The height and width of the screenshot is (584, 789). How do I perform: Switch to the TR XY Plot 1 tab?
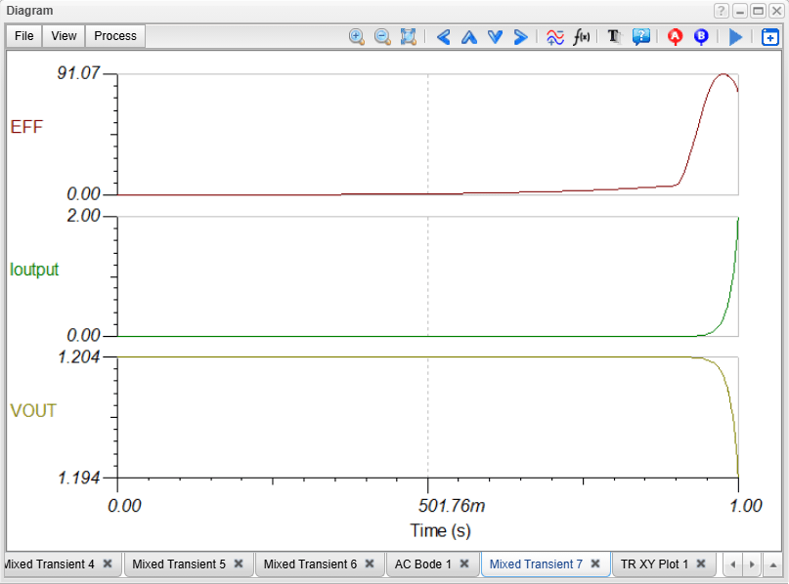(654, 564)
